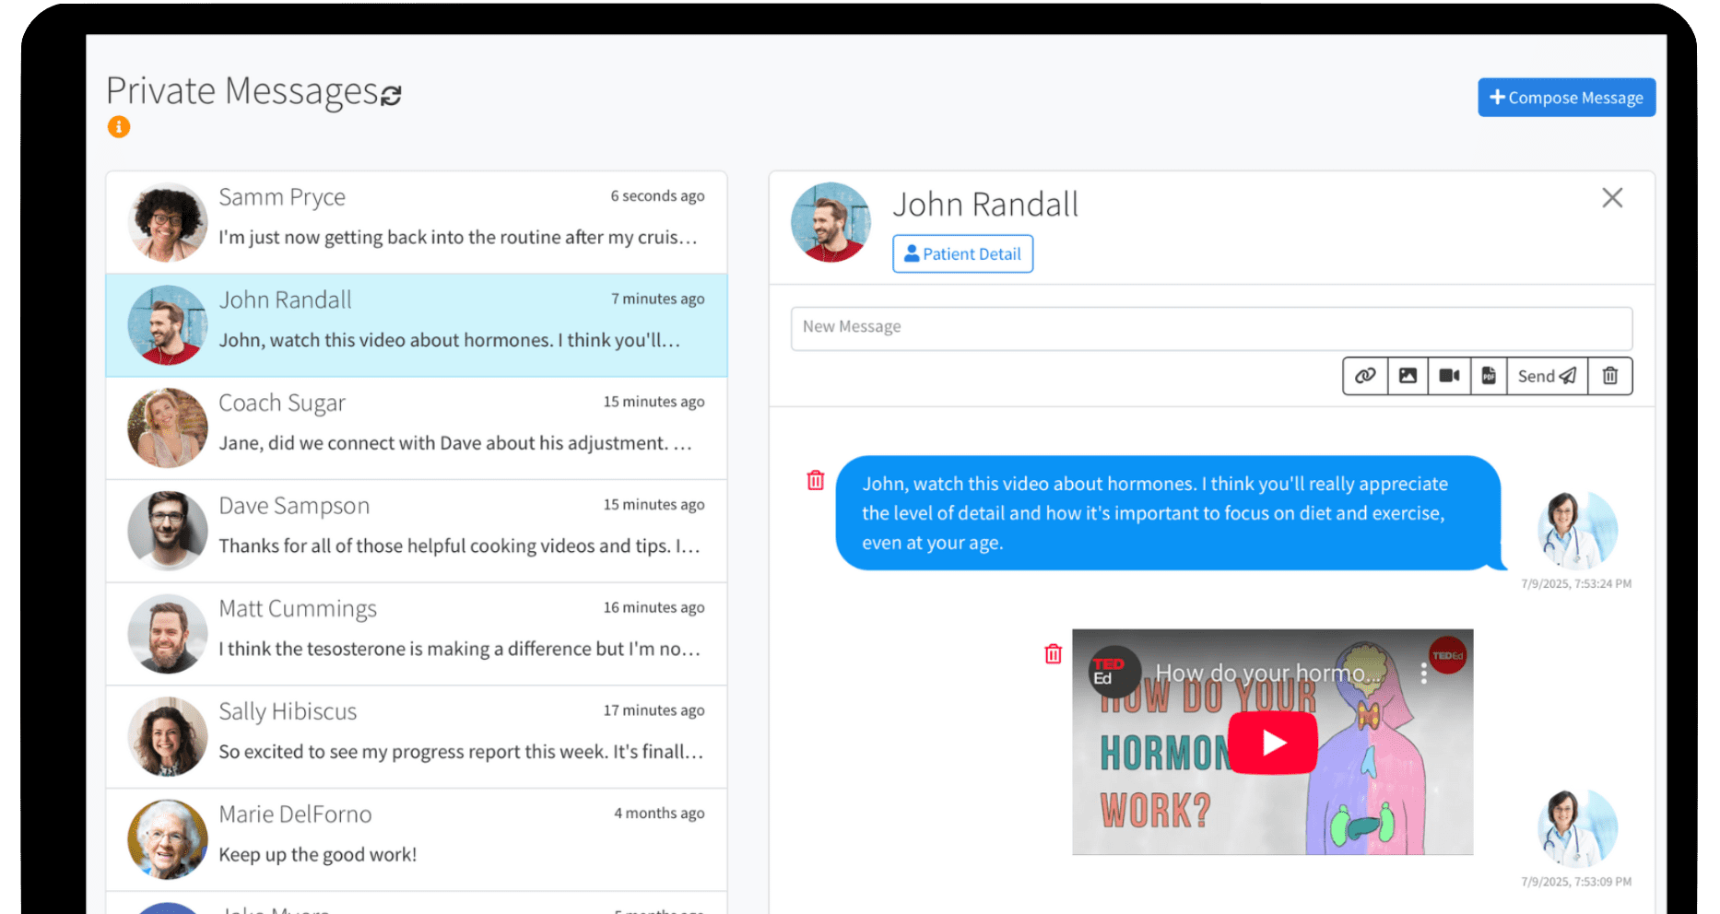Send the message with the Send button
Image resolution: width=1720 pixels, height=914 pixels.
pyautogui.click(x=1547, y=376)
